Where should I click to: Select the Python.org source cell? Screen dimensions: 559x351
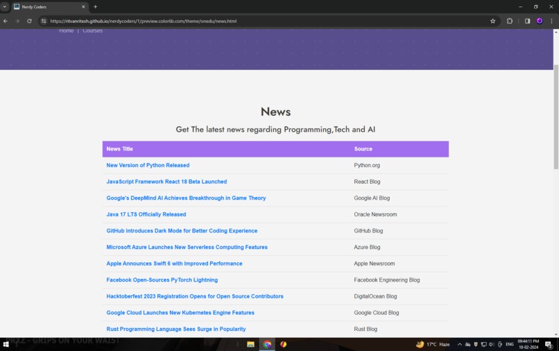point(367,165)
